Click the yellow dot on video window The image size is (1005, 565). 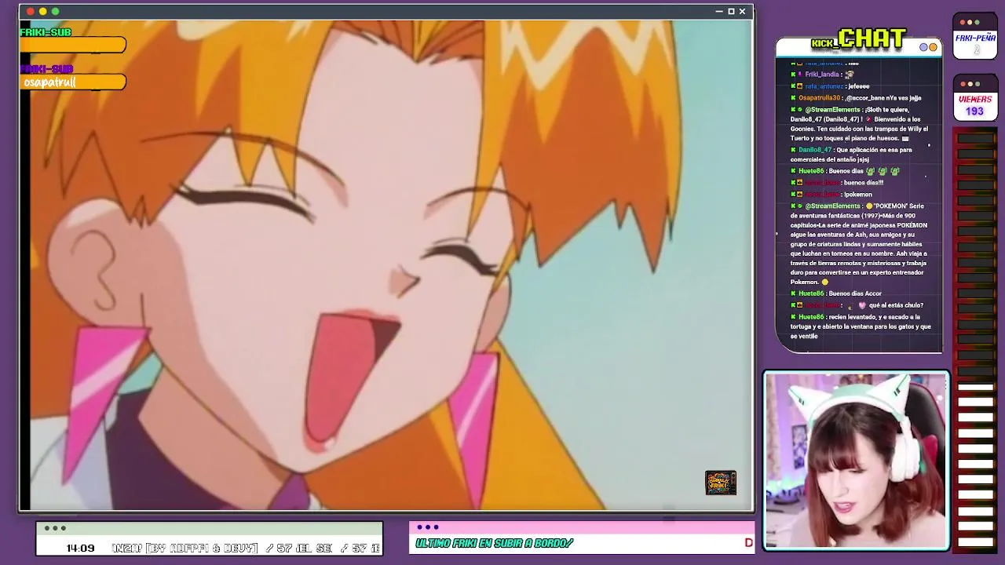pyautogui.click(x=43, y=12)
